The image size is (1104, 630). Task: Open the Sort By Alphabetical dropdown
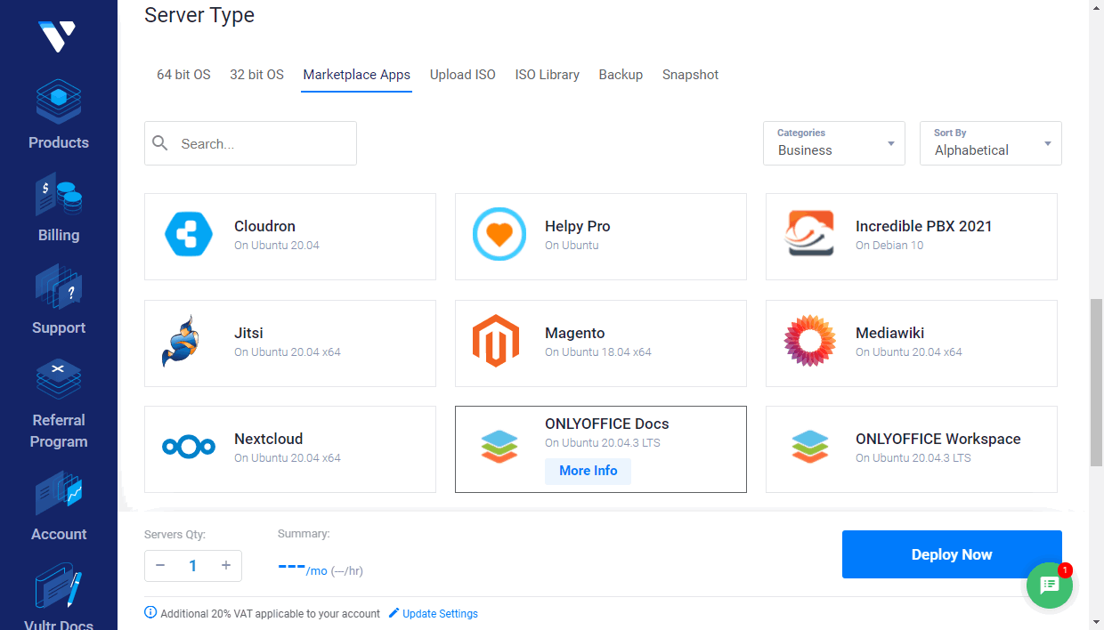coord(990,143)
